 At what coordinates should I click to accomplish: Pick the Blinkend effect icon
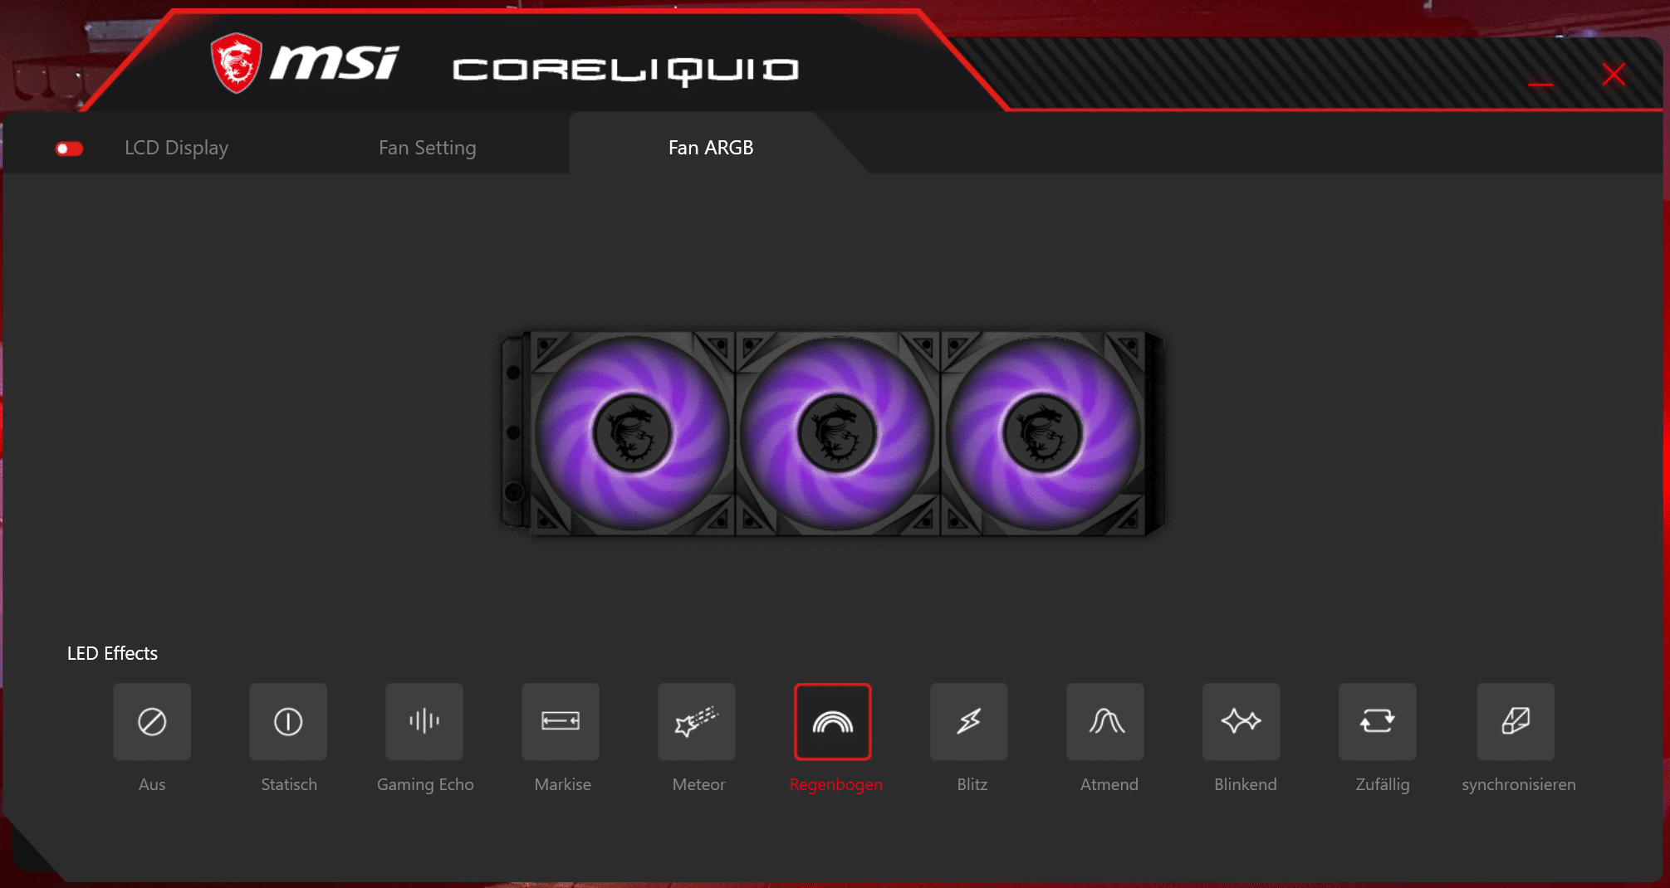tap(1241, 721)
